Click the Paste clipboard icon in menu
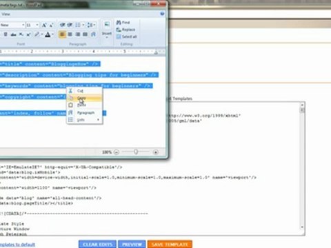This screenshot has height=248, width=331. (70, 105)
